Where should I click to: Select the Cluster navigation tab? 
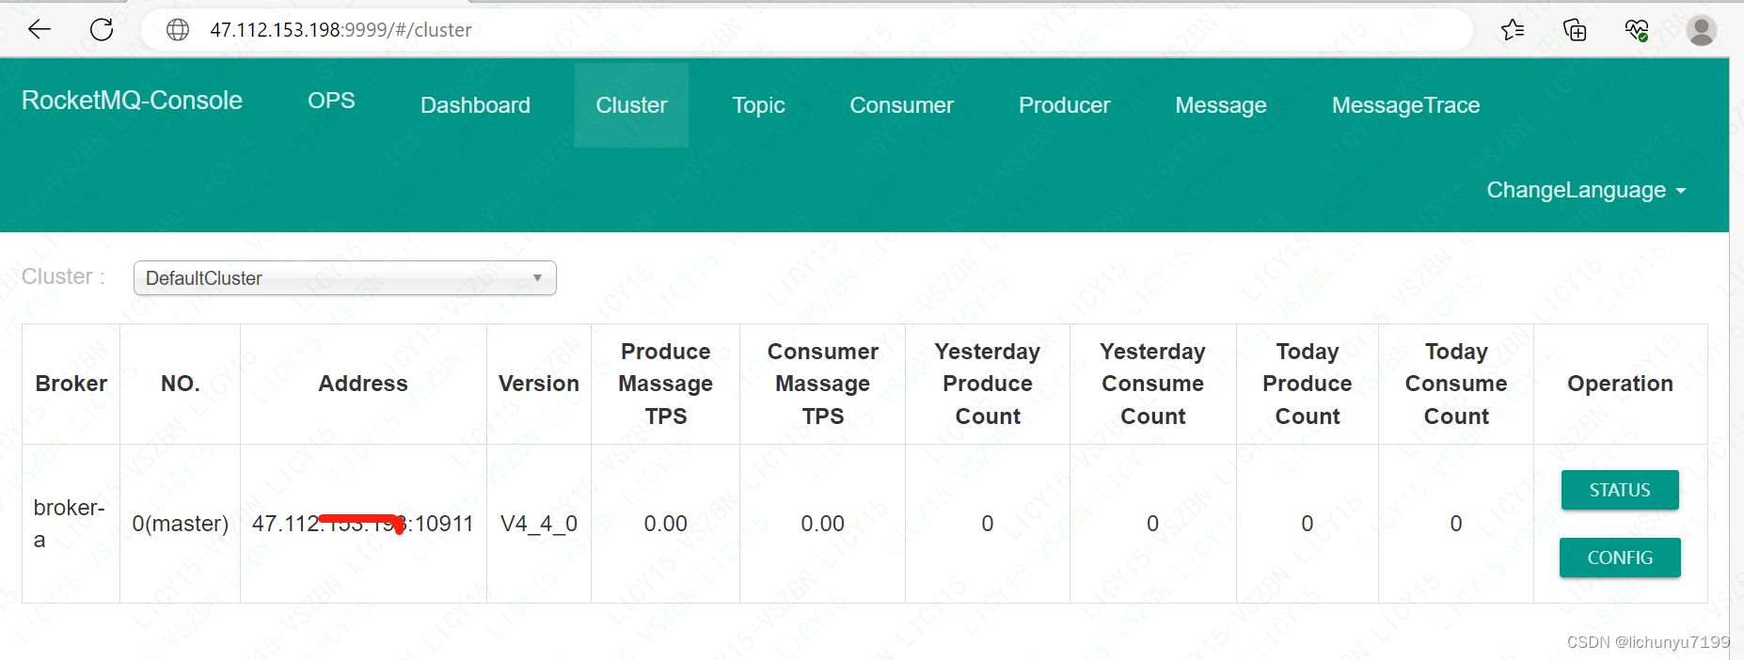(631, 105)
